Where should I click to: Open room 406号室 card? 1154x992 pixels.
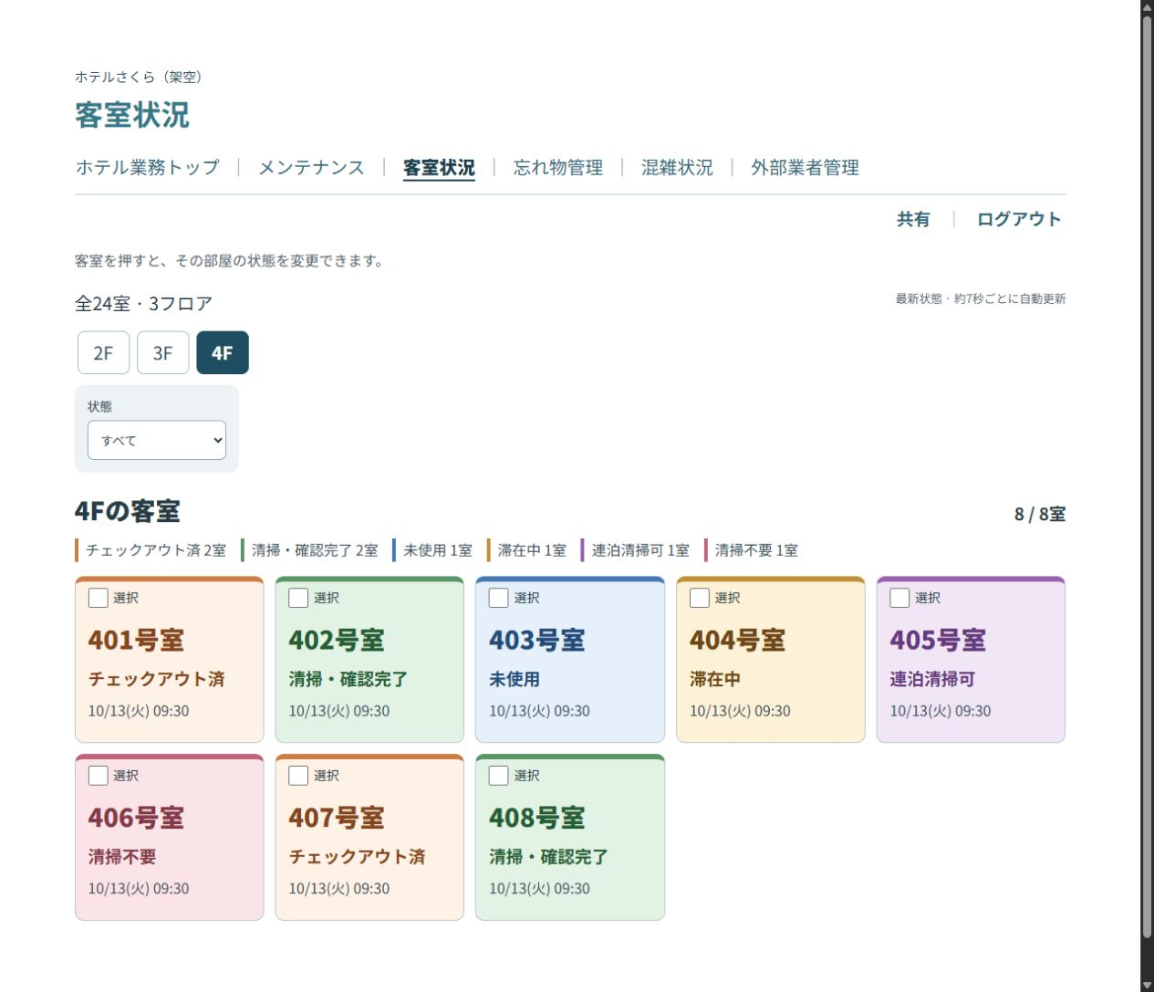[x=170, y=837]
